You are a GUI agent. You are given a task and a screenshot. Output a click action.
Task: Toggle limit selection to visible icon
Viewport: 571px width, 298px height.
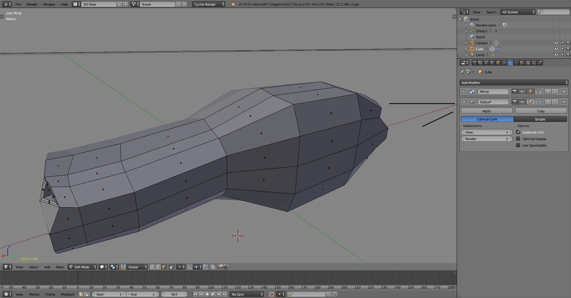171,267
